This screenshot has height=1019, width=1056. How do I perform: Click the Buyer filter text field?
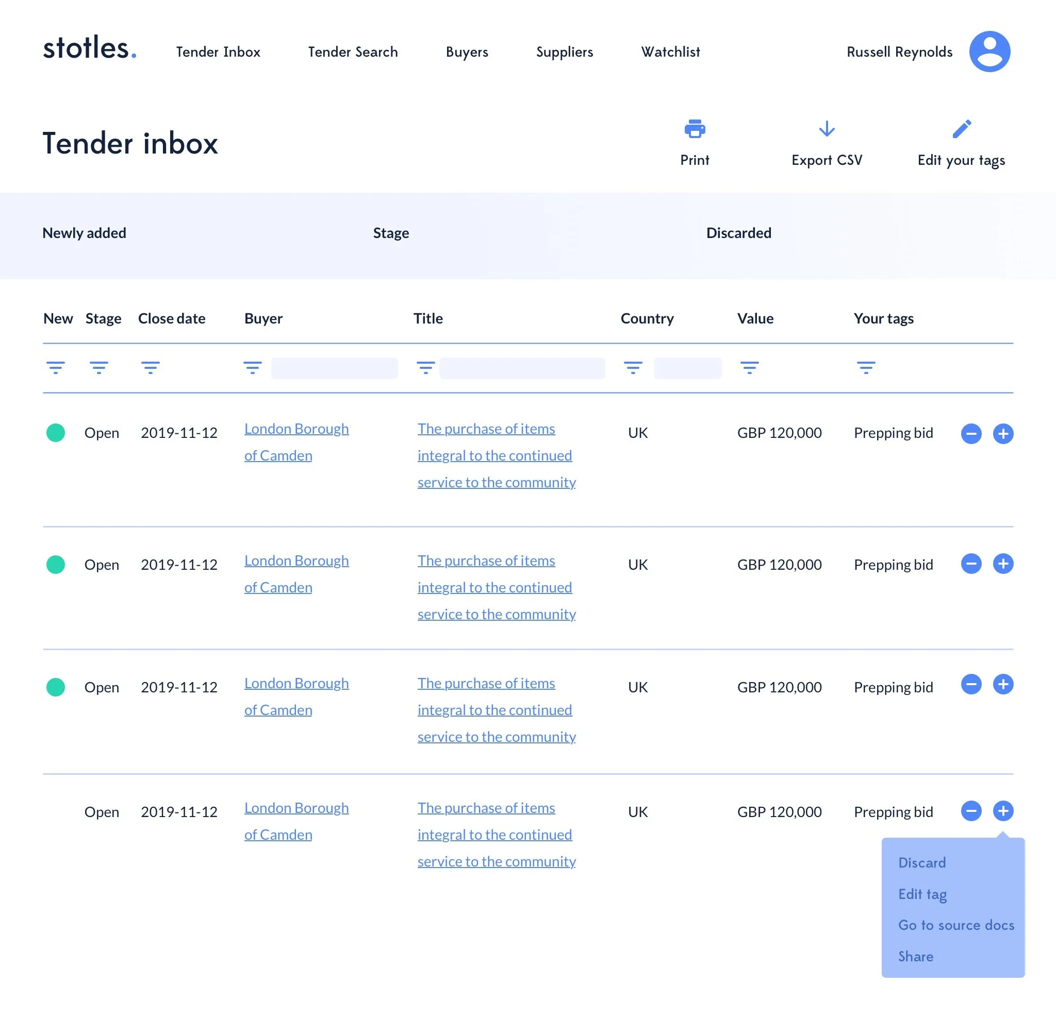tap(334, 368)
